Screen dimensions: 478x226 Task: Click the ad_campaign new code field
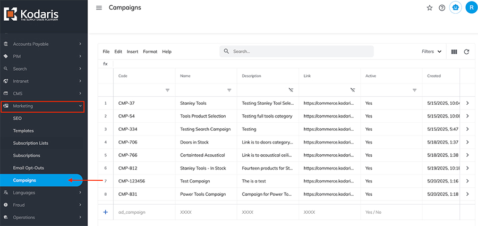(144, 212)
